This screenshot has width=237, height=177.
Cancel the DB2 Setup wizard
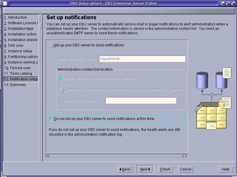pos(186,169)
